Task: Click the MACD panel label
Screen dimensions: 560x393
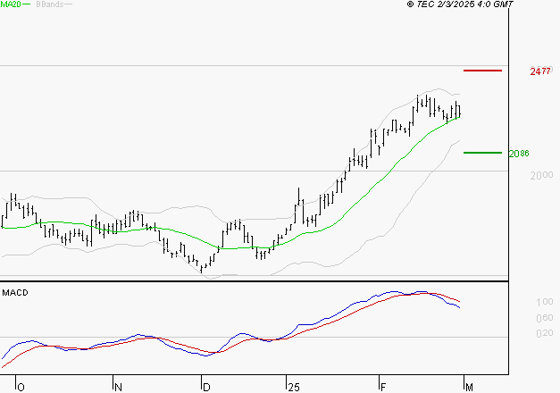Action: pyautogui.click(x=15, y=293)
